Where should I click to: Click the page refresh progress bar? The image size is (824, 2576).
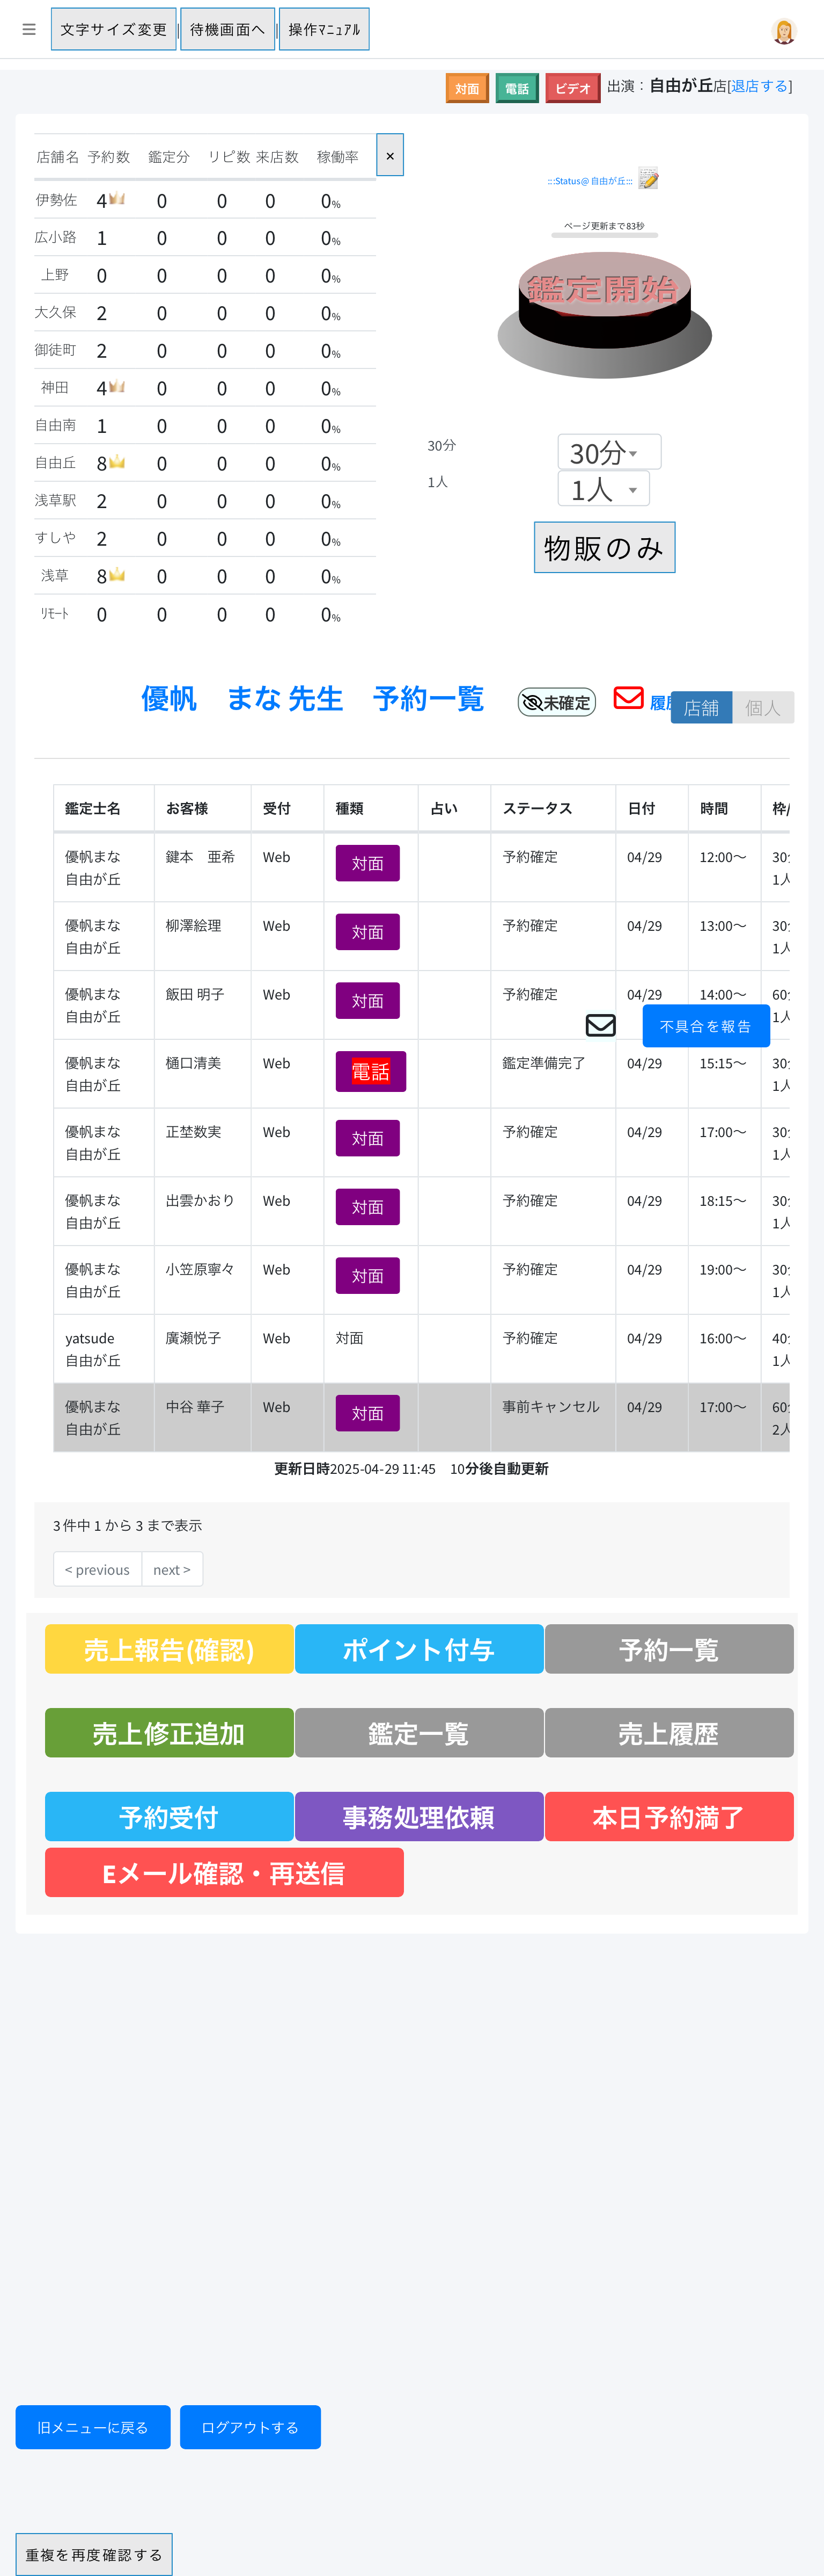pyautogui.click(x=604, y=235)
